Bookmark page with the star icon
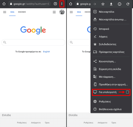This screenshot has width=133, height=127. point(103,4)
